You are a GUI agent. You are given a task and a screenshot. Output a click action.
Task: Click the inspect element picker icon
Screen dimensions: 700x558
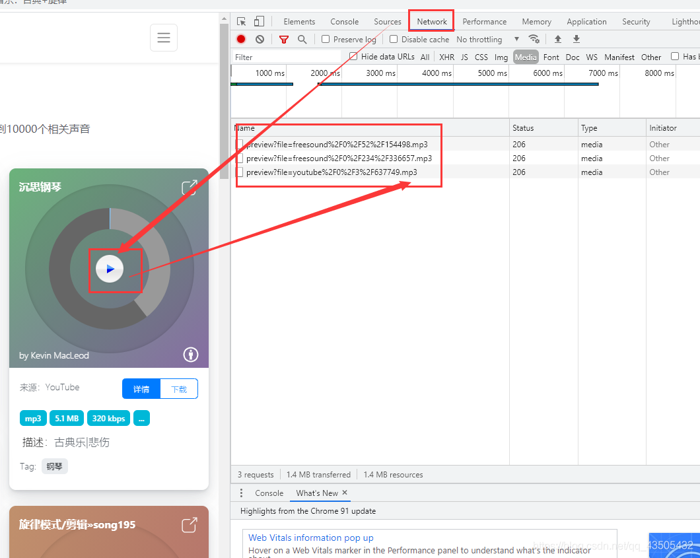[242, 21]
